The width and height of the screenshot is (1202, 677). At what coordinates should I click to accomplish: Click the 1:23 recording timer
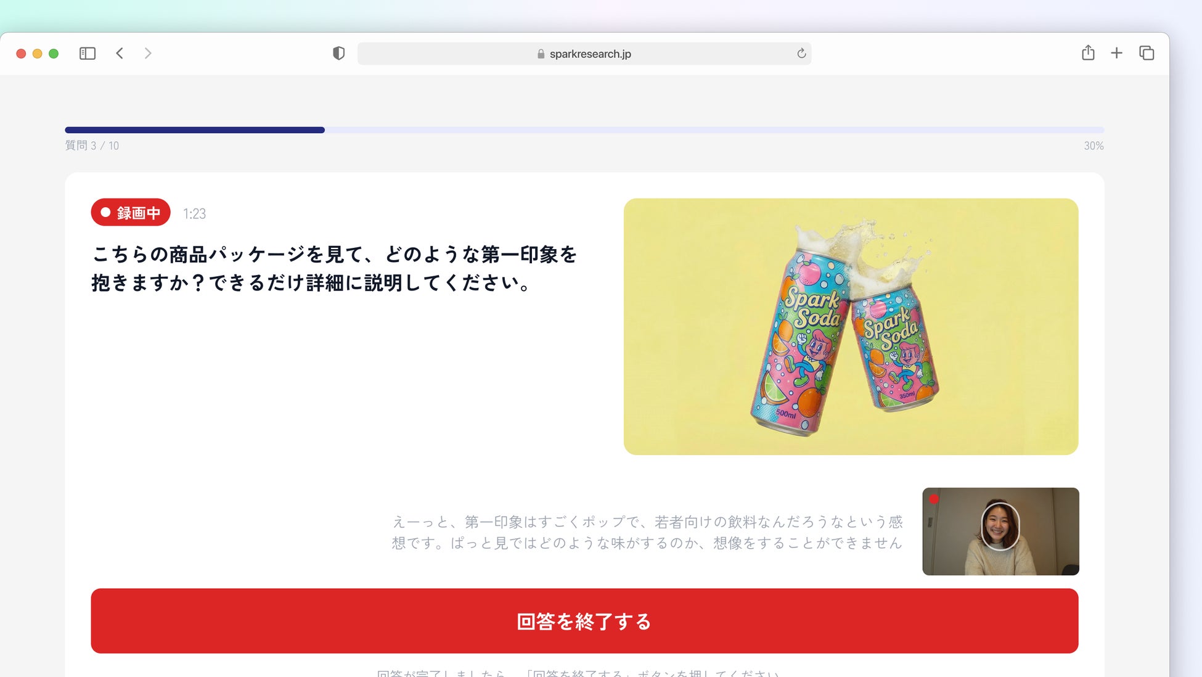click(x=194, y=214)
